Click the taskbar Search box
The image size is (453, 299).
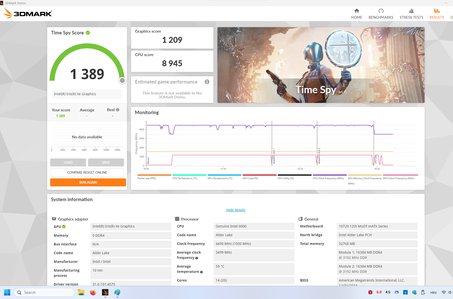[x=44, y=292]
